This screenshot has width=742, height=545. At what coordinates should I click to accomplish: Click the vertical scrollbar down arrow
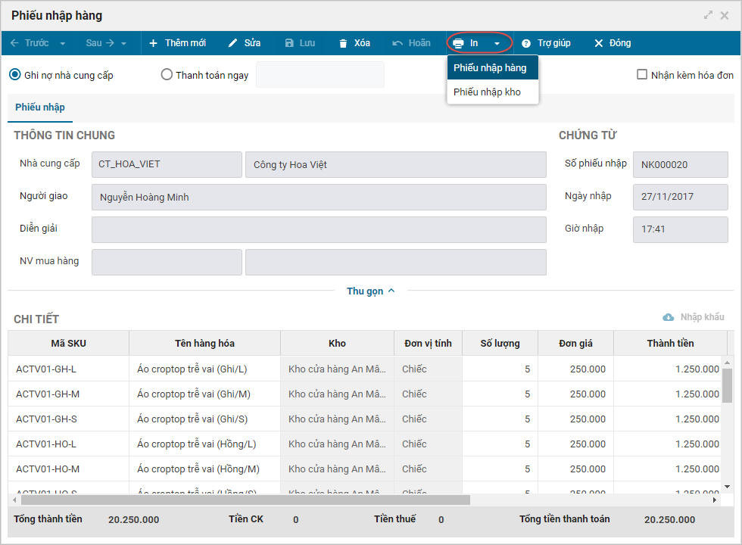727,487
